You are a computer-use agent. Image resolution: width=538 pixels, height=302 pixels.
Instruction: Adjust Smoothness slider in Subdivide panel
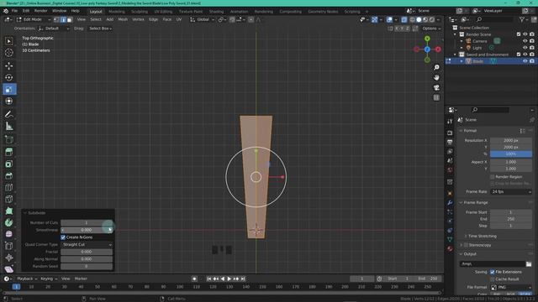pos(87,230)
